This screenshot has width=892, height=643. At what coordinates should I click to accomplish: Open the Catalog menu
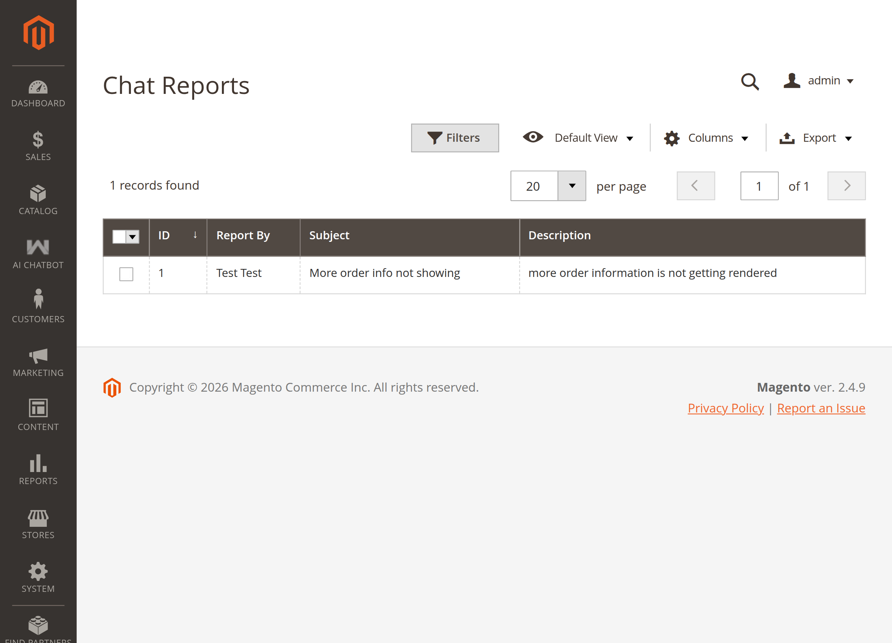click(38, 200)
